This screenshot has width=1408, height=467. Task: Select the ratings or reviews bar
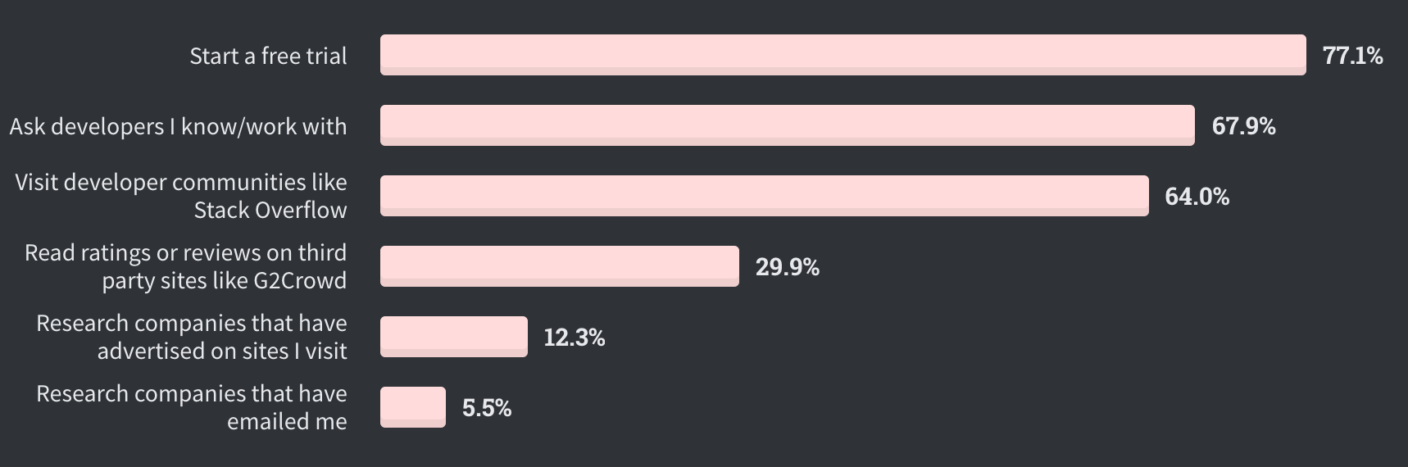pos(559,266)
